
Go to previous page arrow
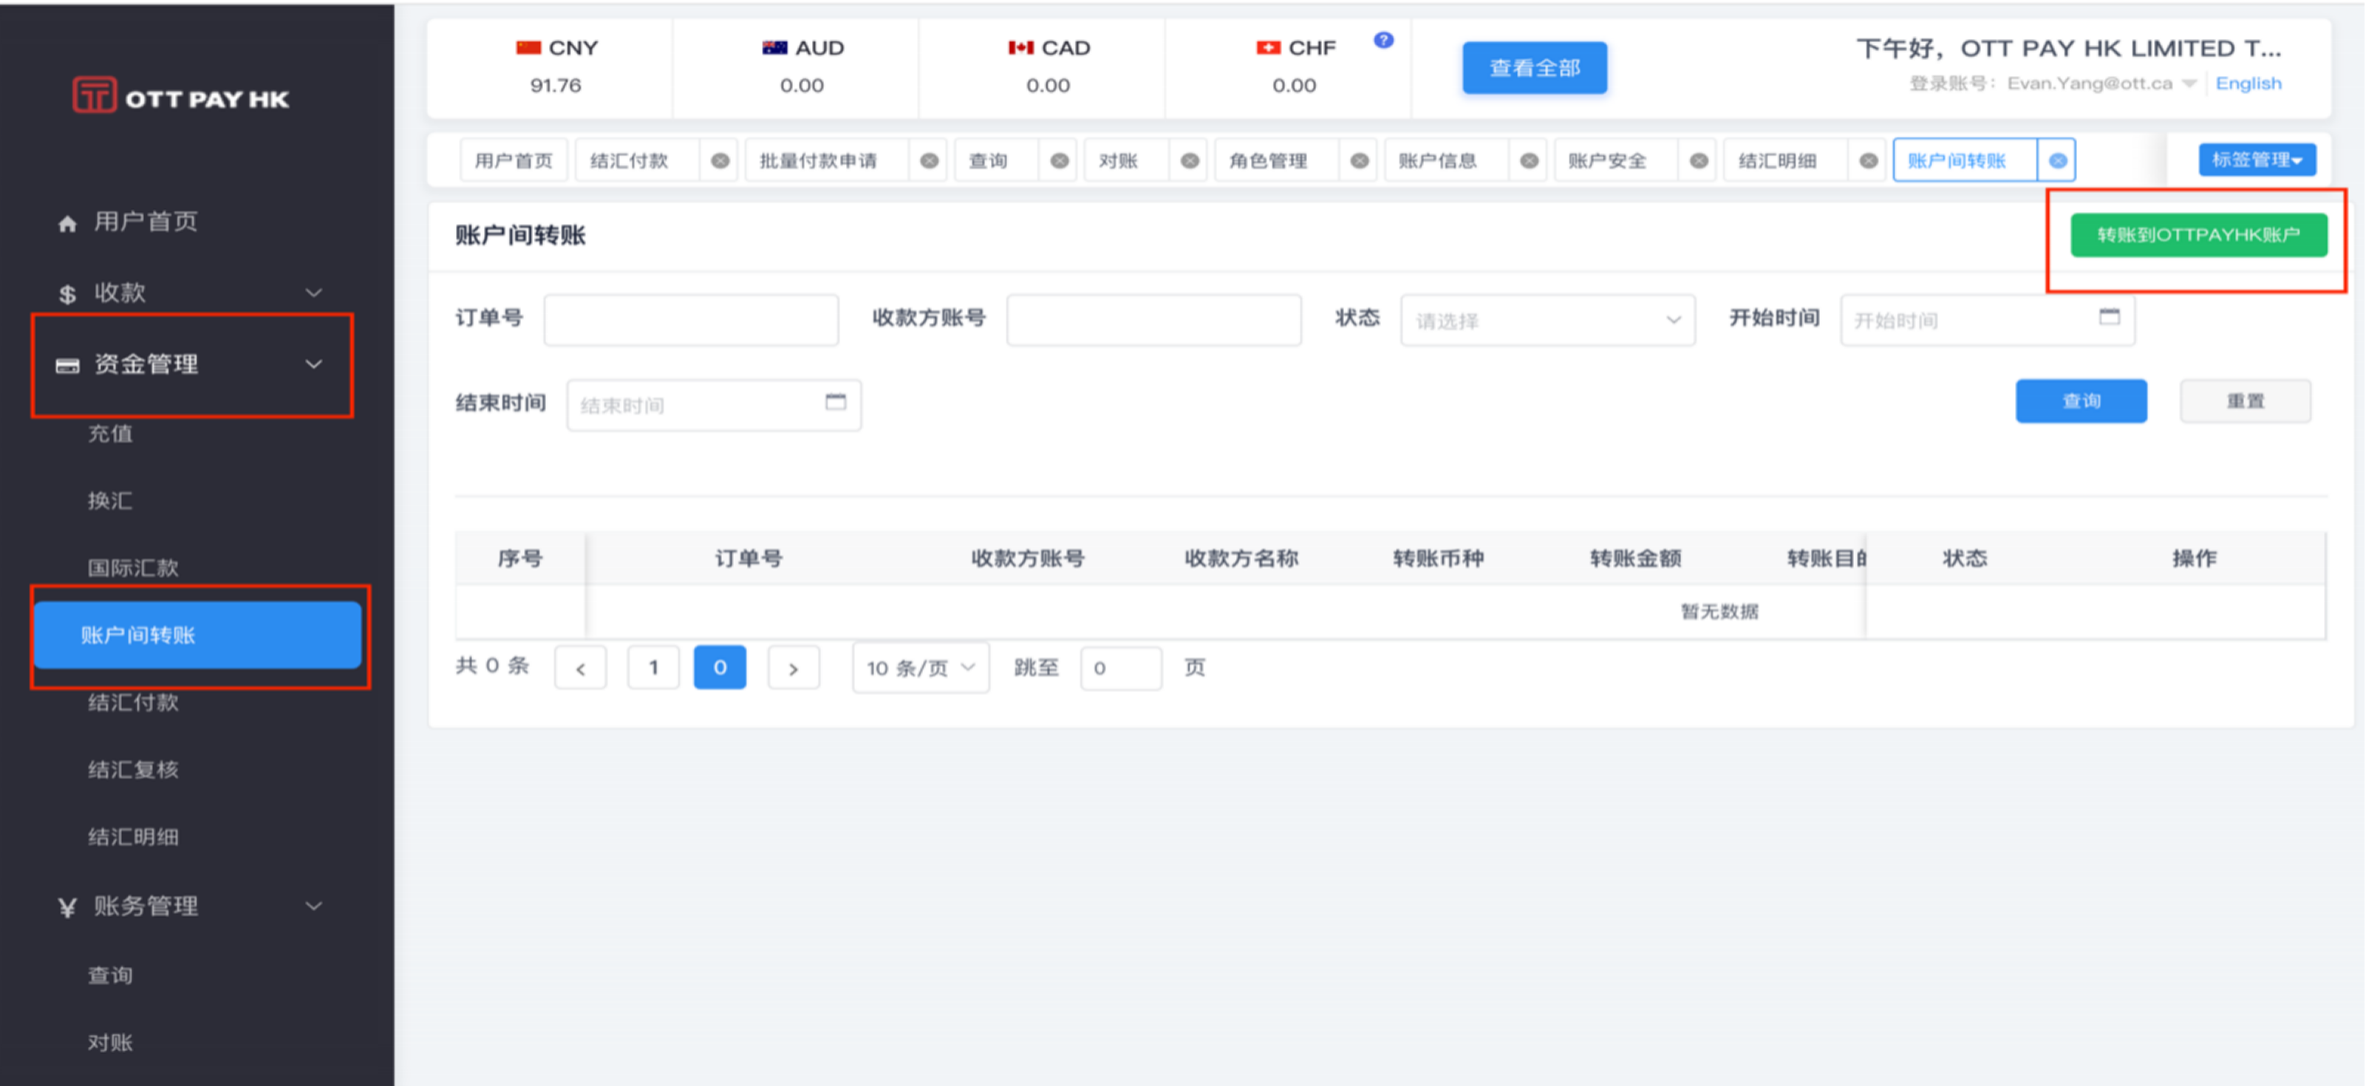(581, 667)
